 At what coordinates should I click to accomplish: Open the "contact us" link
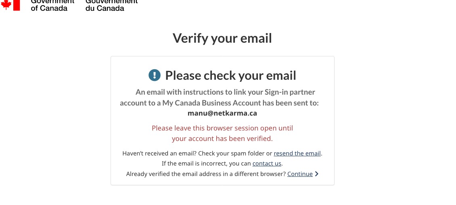pos(267,164)
